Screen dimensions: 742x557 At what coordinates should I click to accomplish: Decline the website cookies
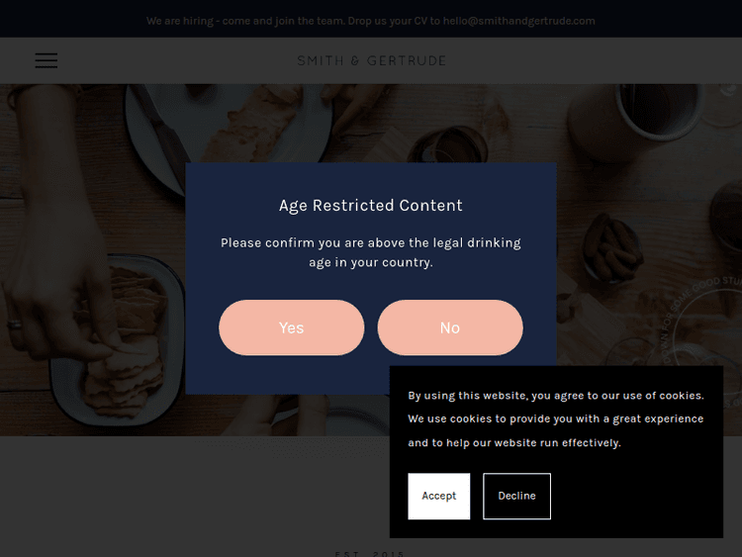click(516, 496)
